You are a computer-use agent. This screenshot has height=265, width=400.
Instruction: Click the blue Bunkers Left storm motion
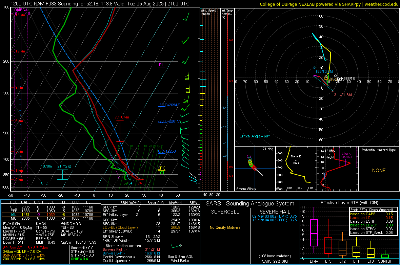(132, 253)
